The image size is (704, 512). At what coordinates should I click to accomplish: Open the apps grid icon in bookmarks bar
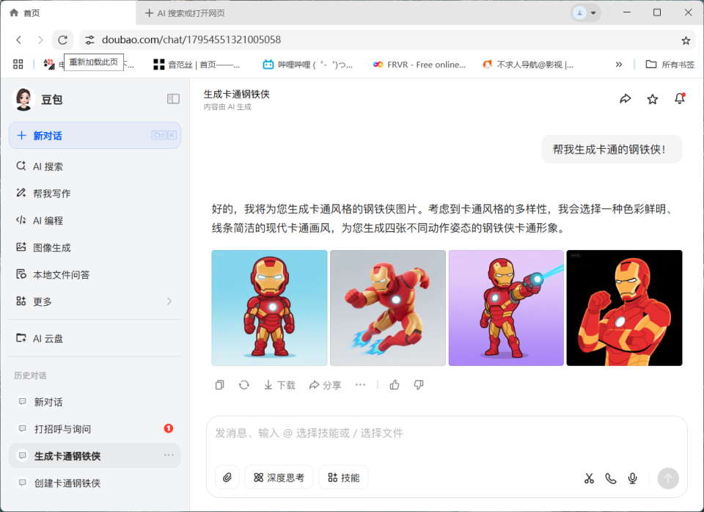tap(18, 65)
